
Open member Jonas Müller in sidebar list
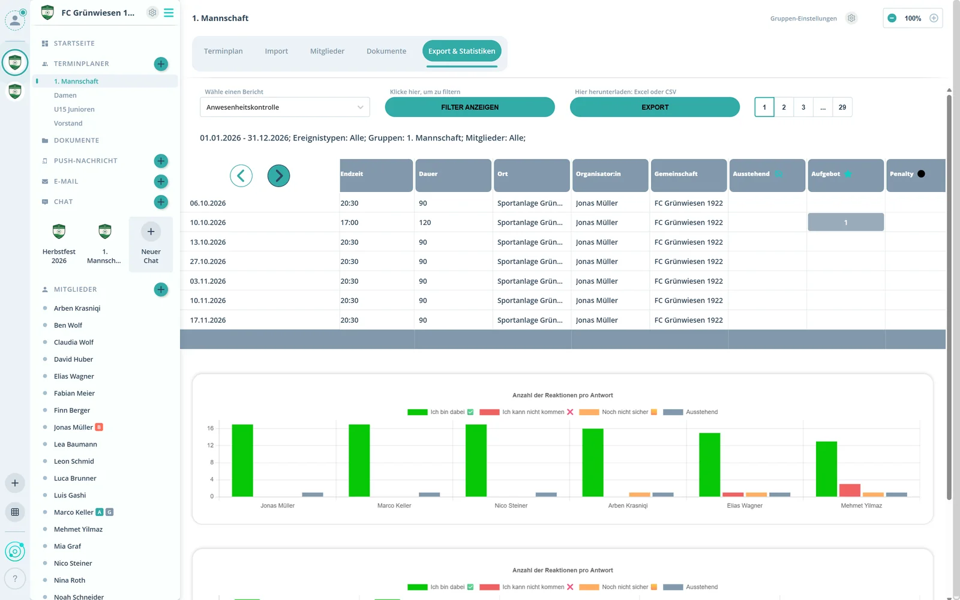coord(73,427)
